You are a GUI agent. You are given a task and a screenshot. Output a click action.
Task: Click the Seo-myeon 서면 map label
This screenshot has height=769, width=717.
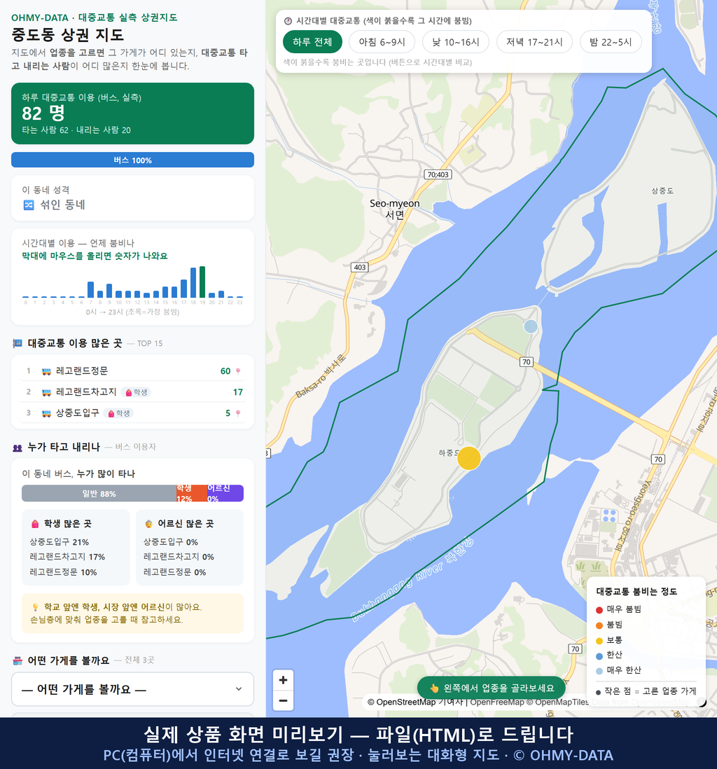click(395, 209)
